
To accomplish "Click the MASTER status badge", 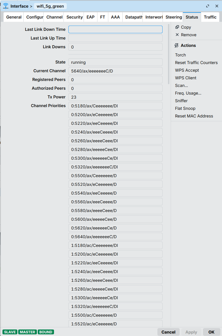I will click(27, 332).
